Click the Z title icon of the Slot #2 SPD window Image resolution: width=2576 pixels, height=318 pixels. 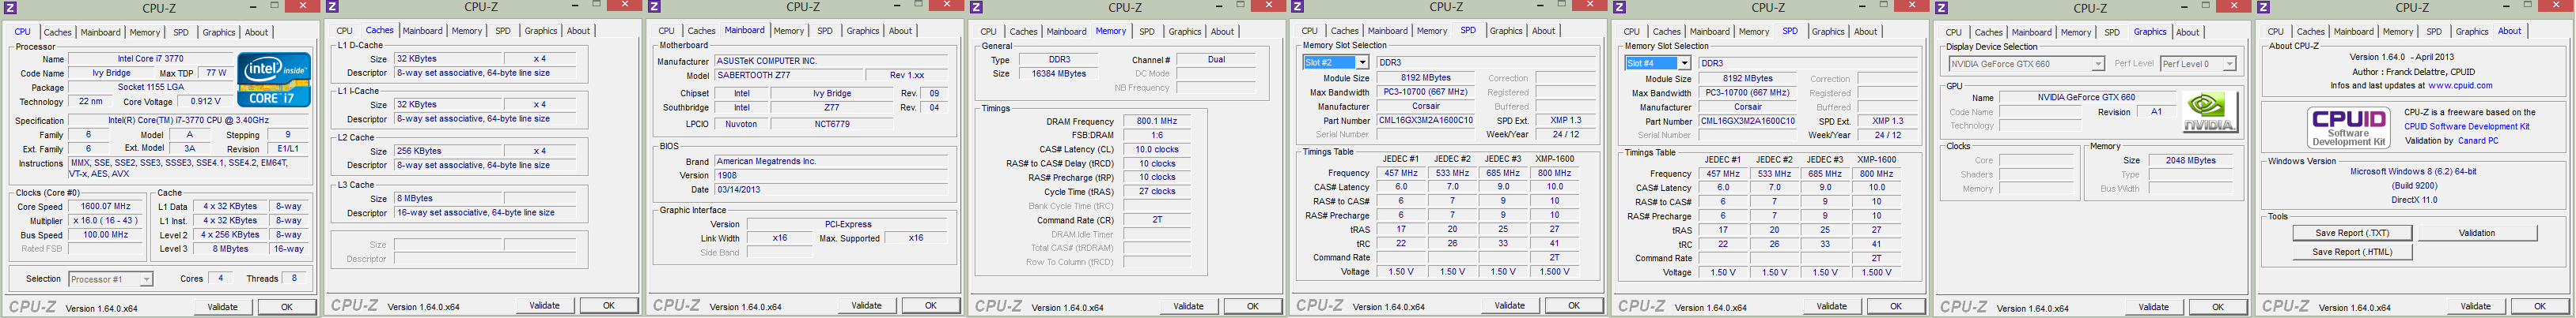[x=1298, y=7]
